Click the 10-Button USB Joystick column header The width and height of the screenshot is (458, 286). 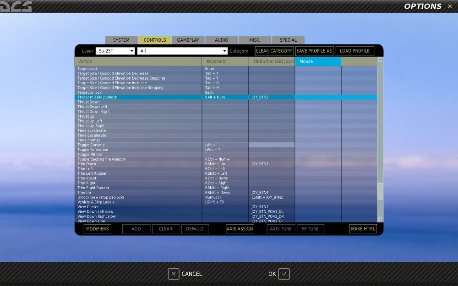pos(272,61)
